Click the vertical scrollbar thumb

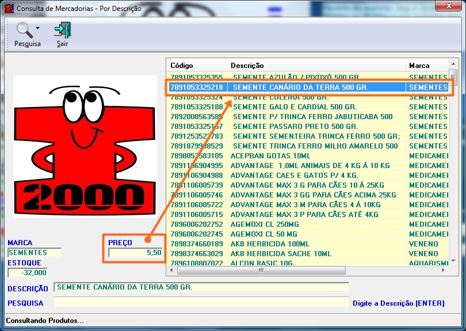point(453,78)
